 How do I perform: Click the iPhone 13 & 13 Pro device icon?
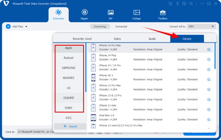coord(93,98)
